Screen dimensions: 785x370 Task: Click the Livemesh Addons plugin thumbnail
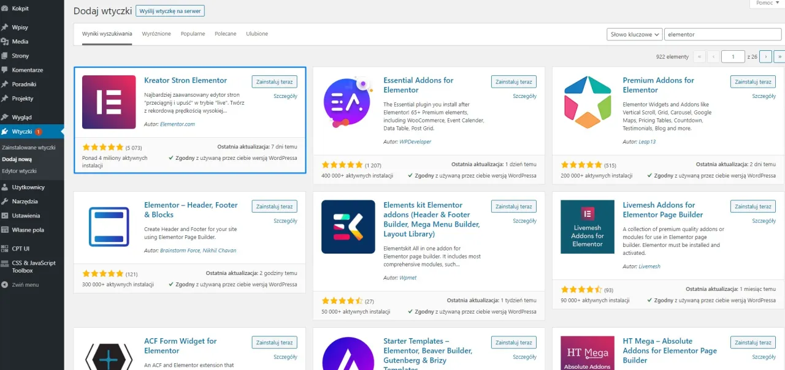588,227
